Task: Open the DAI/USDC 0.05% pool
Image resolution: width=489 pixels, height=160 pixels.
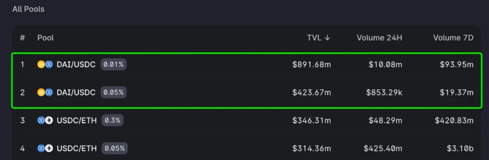Action: 76,93
